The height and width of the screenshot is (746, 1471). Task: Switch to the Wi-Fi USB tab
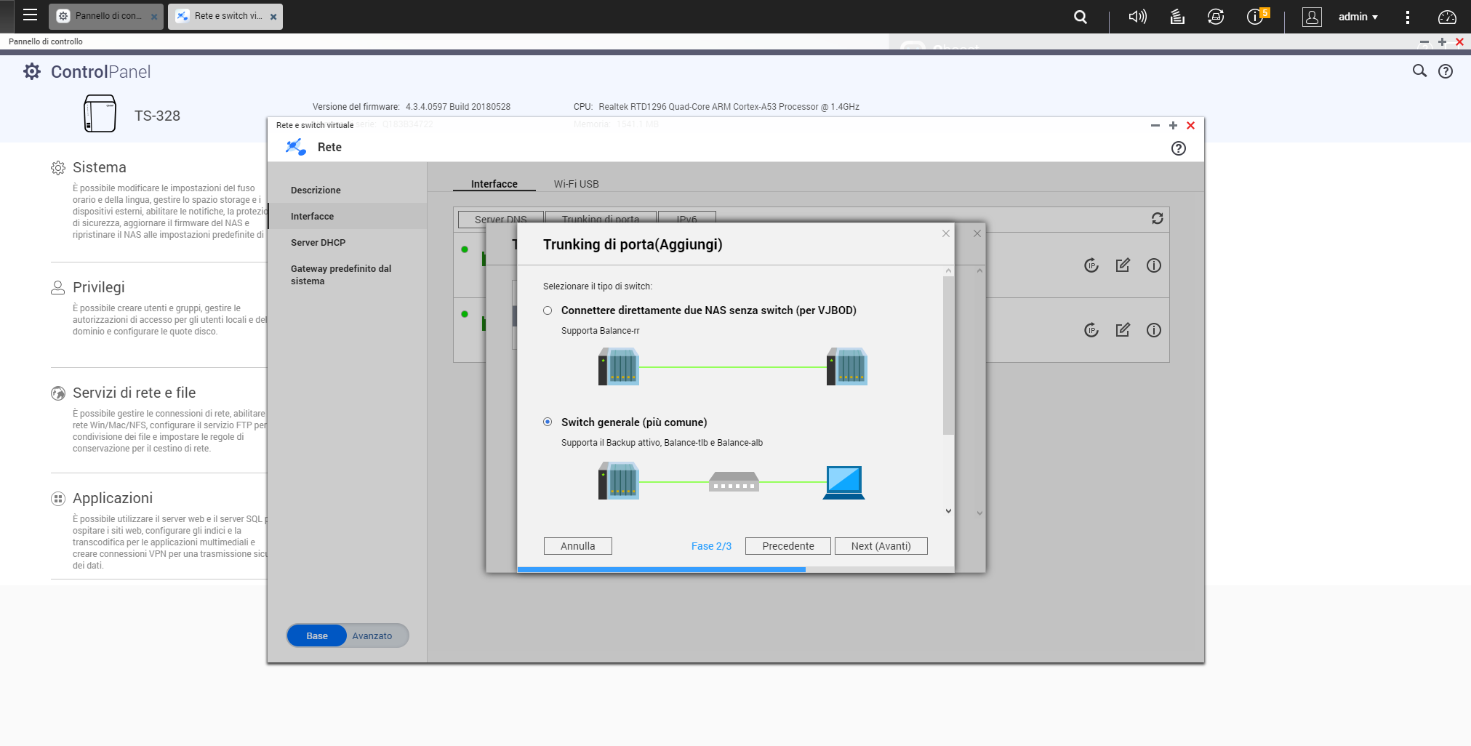[x=576, y=184]
